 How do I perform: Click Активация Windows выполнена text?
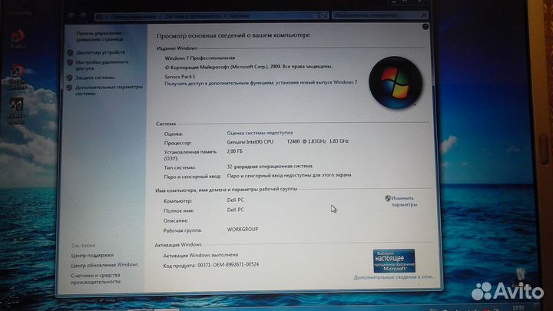tap(200, 255)
